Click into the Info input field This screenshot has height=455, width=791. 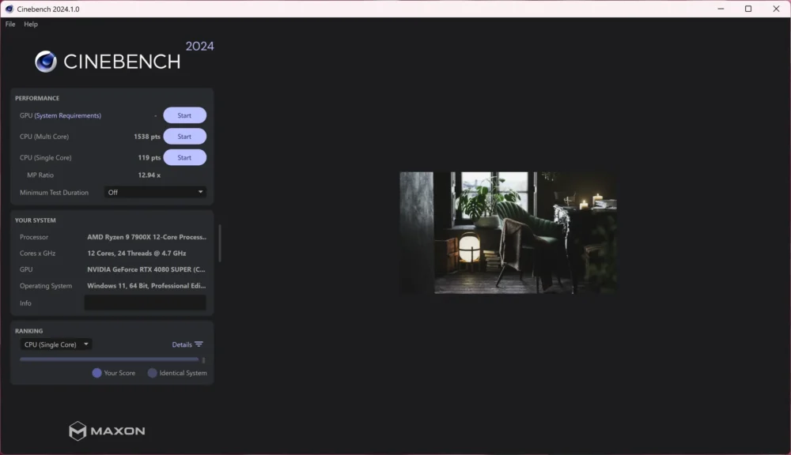coord(146,303)
